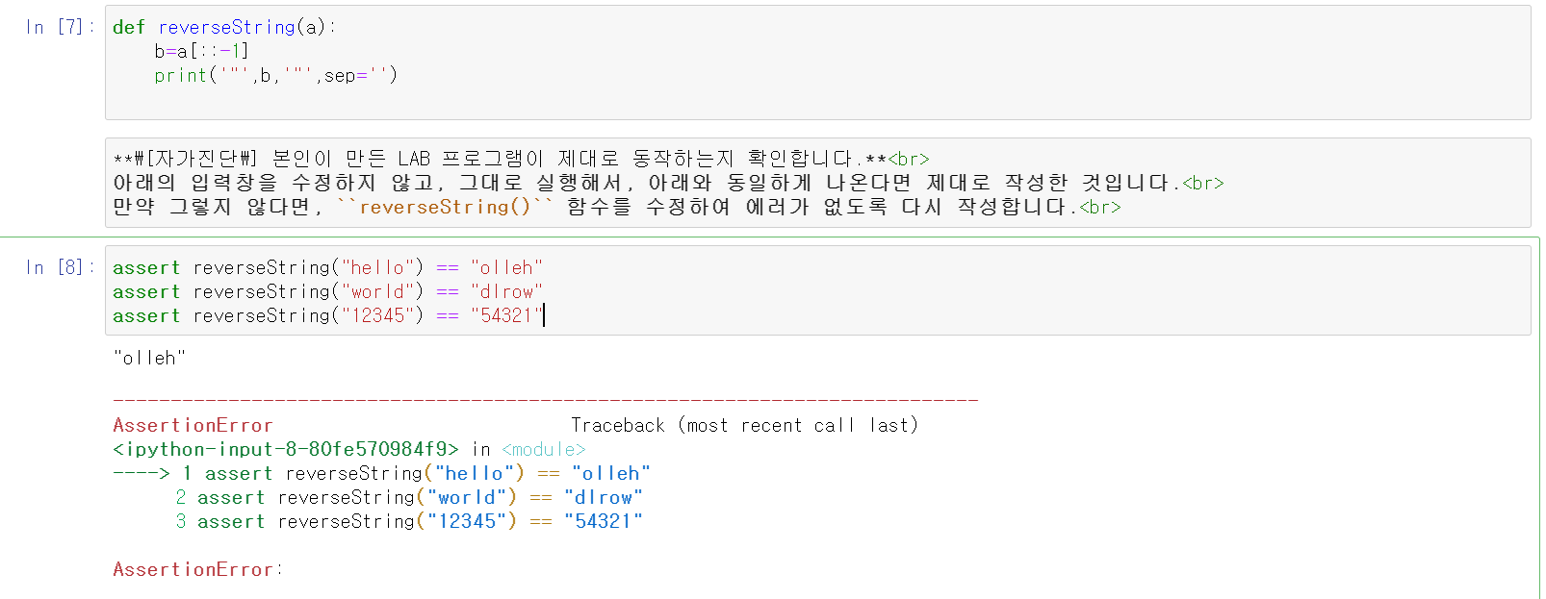
Task: Click 'Traceback (most recent call last)' text
Action: (x=745, y=425)
